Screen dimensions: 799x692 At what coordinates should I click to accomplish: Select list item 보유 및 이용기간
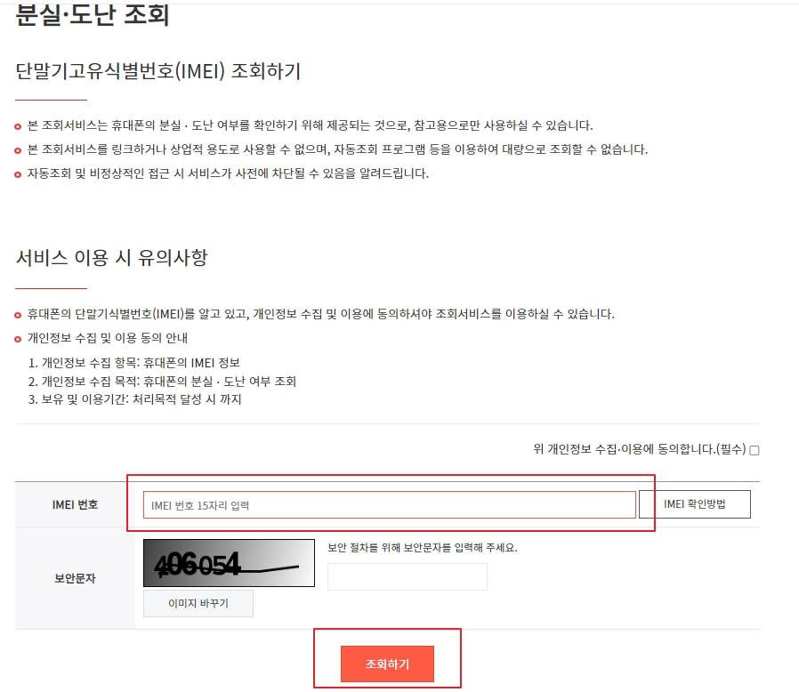(x=134, y=399)
